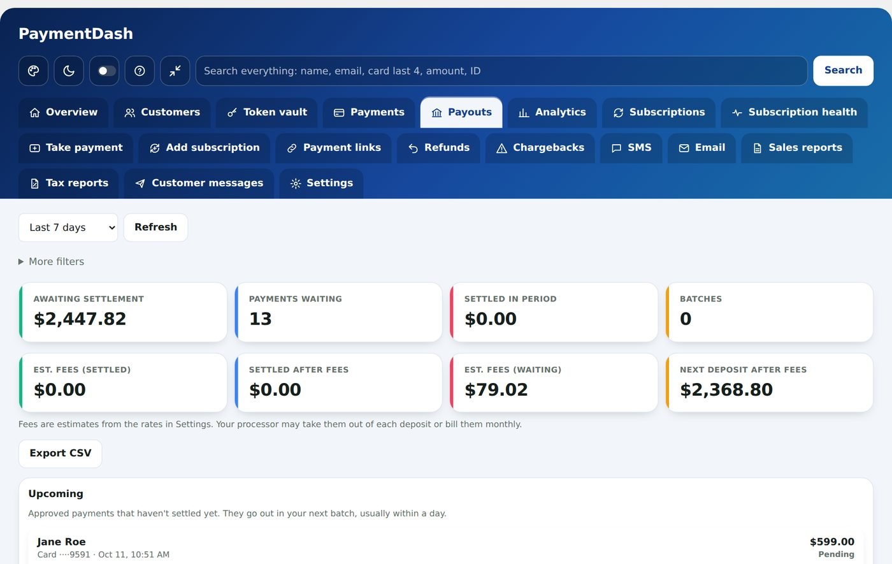Open the Payment links tab

point(334,148)
